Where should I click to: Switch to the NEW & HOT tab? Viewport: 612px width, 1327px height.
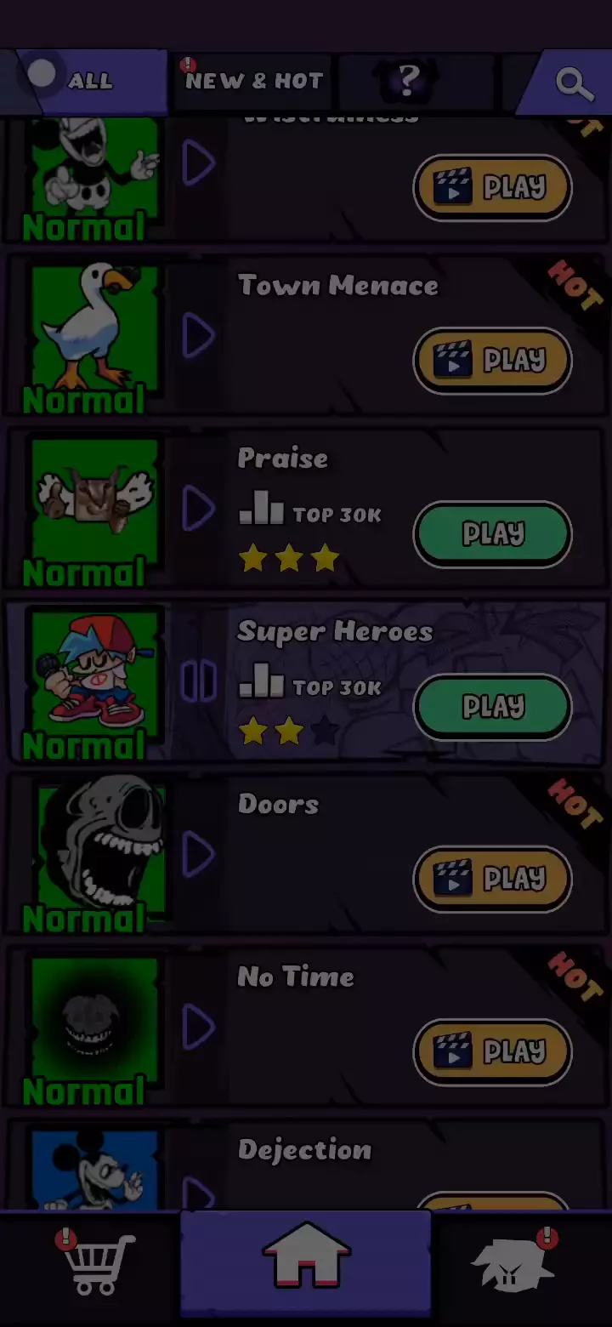[x=253, y=81]
